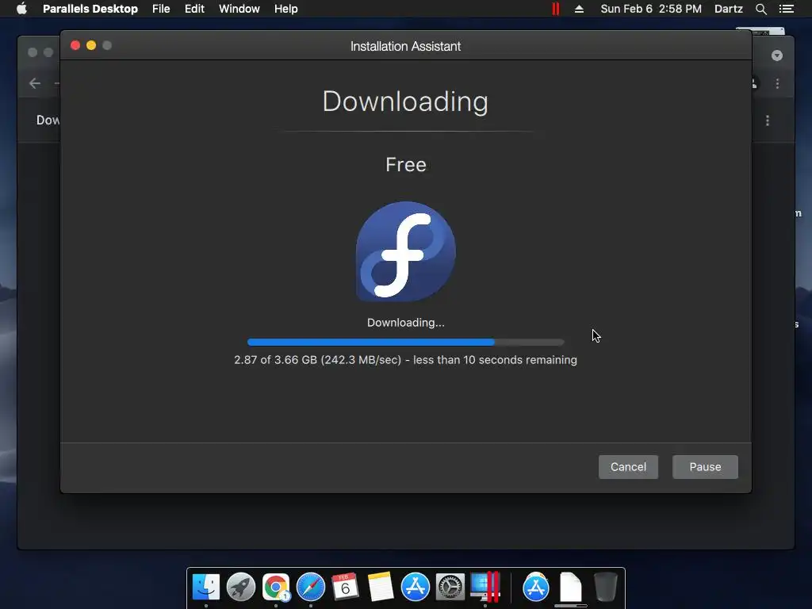Open Downloads page three-dot menu in background window
The width and height of the screenshot is (812, 609).
click(x=768, y=121)
